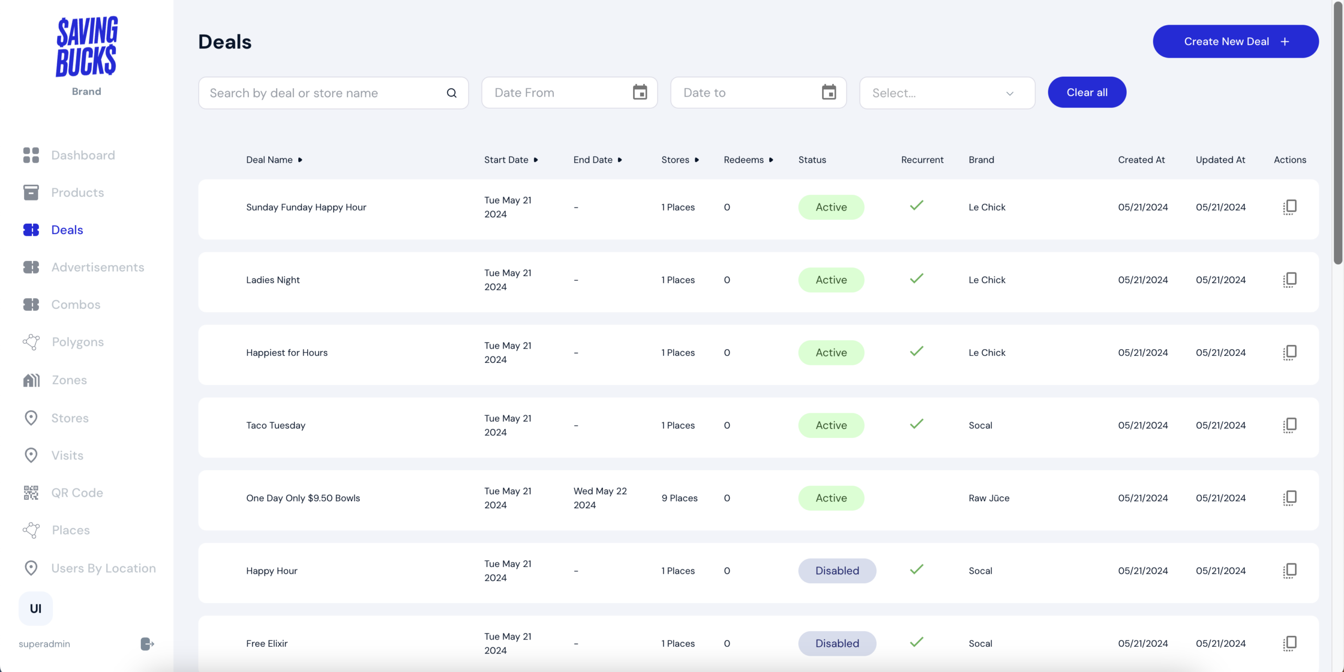Open the Products menu item
This screenshot has width=1344, height=672.
tap(77, 193)
